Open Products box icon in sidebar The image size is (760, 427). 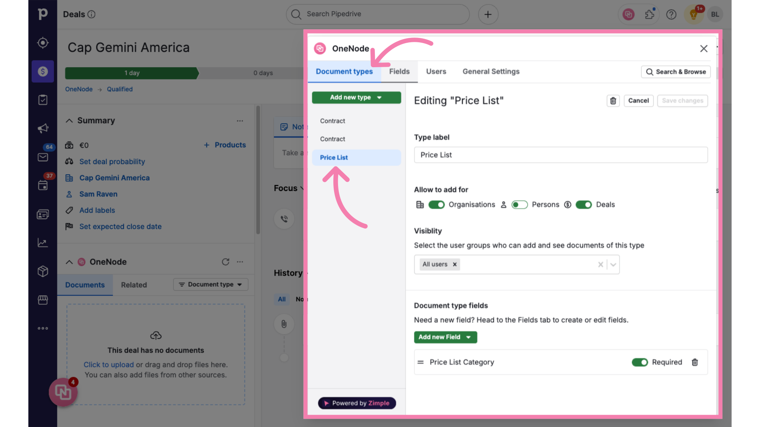[x=43, y=271]
